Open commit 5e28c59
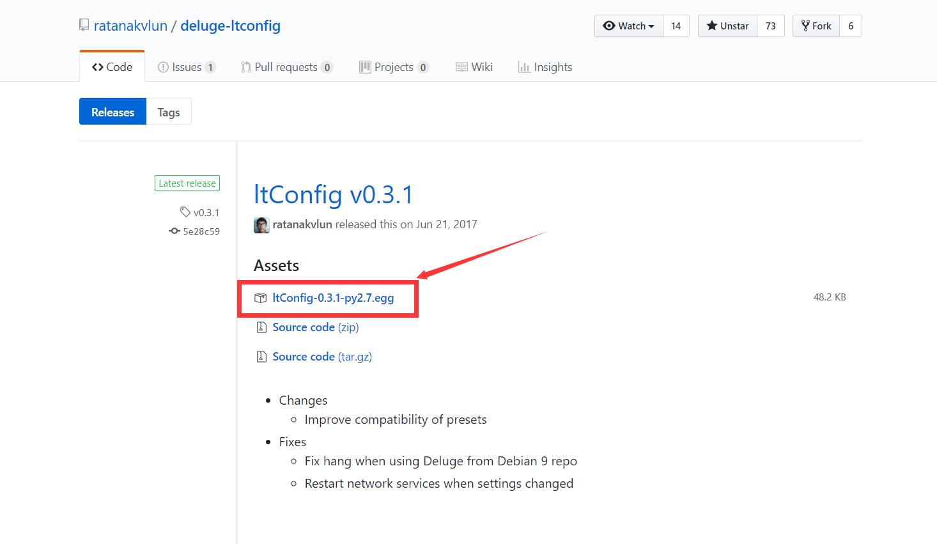Image resolution: width=937 pixels, height=544 pixels. 201,231
